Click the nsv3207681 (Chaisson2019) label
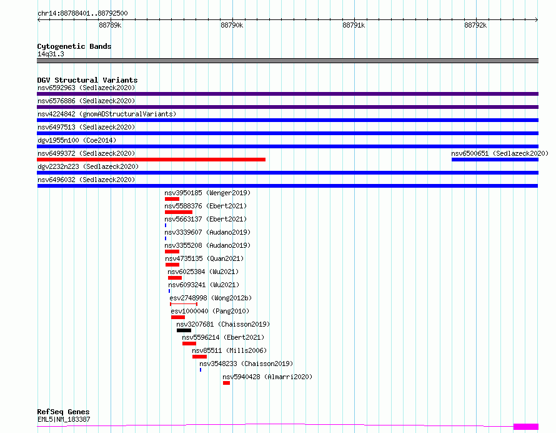The width and height of the screenshot is (556, 433). tap(223, 324)
